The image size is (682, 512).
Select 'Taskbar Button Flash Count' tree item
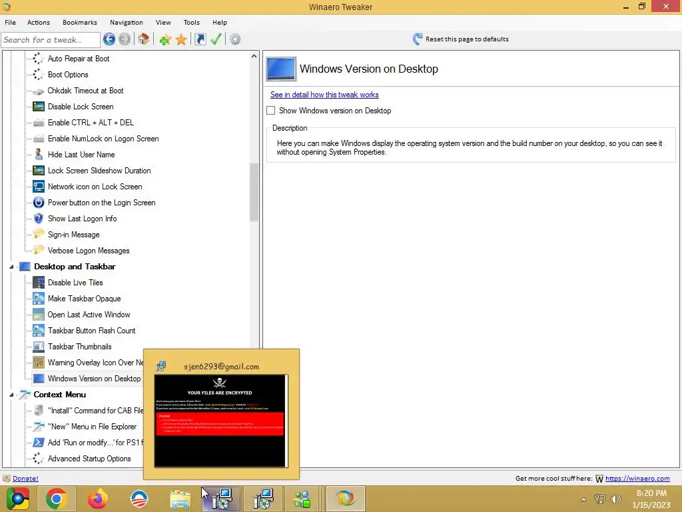(x=91, y=331)
